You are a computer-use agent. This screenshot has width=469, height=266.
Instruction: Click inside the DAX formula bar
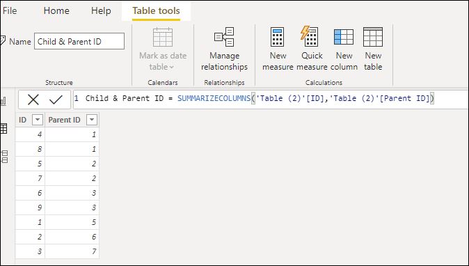(x=271, y=100)
